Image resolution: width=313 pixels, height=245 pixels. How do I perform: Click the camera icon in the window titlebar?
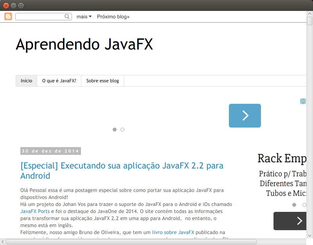coord(21,5)
